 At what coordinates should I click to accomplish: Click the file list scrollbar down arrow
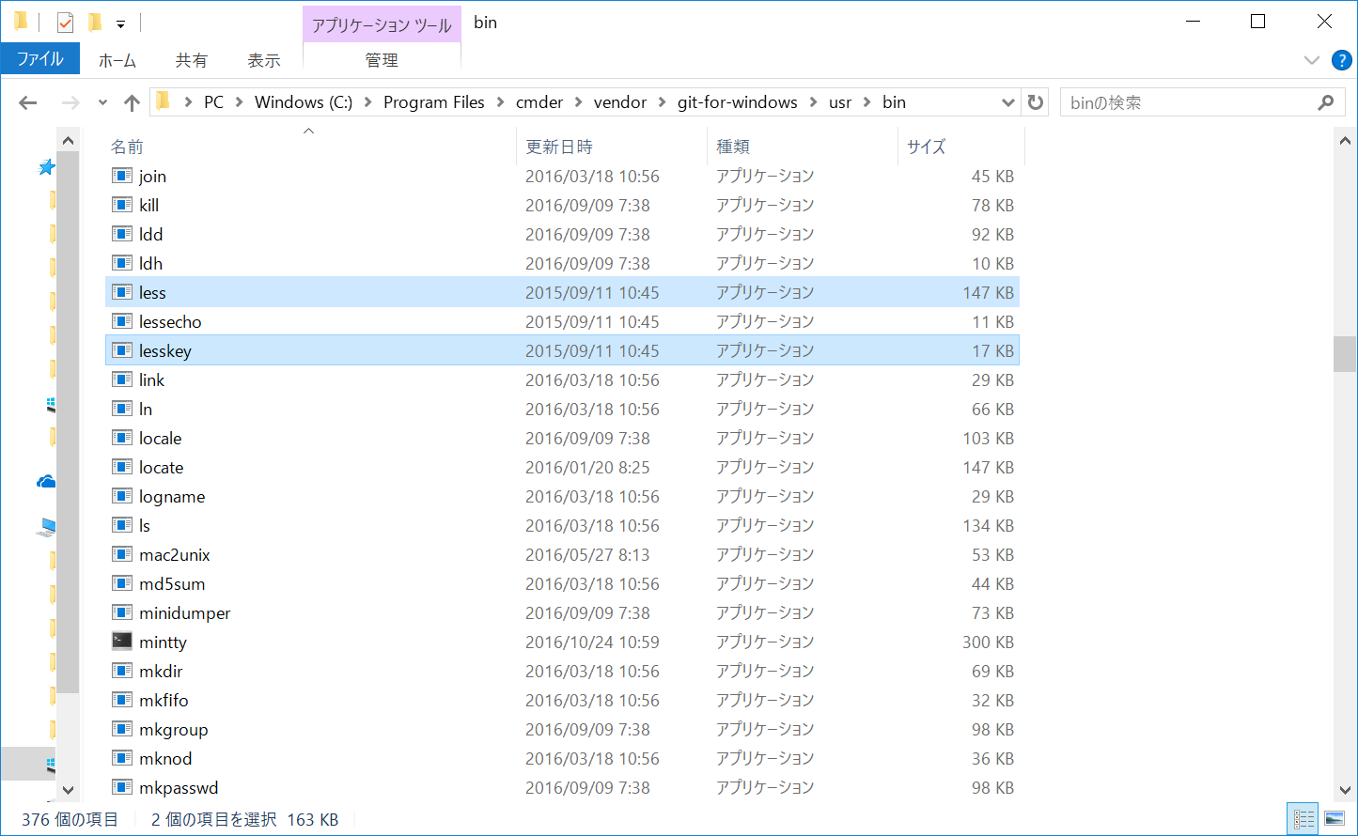[1345, 790]
